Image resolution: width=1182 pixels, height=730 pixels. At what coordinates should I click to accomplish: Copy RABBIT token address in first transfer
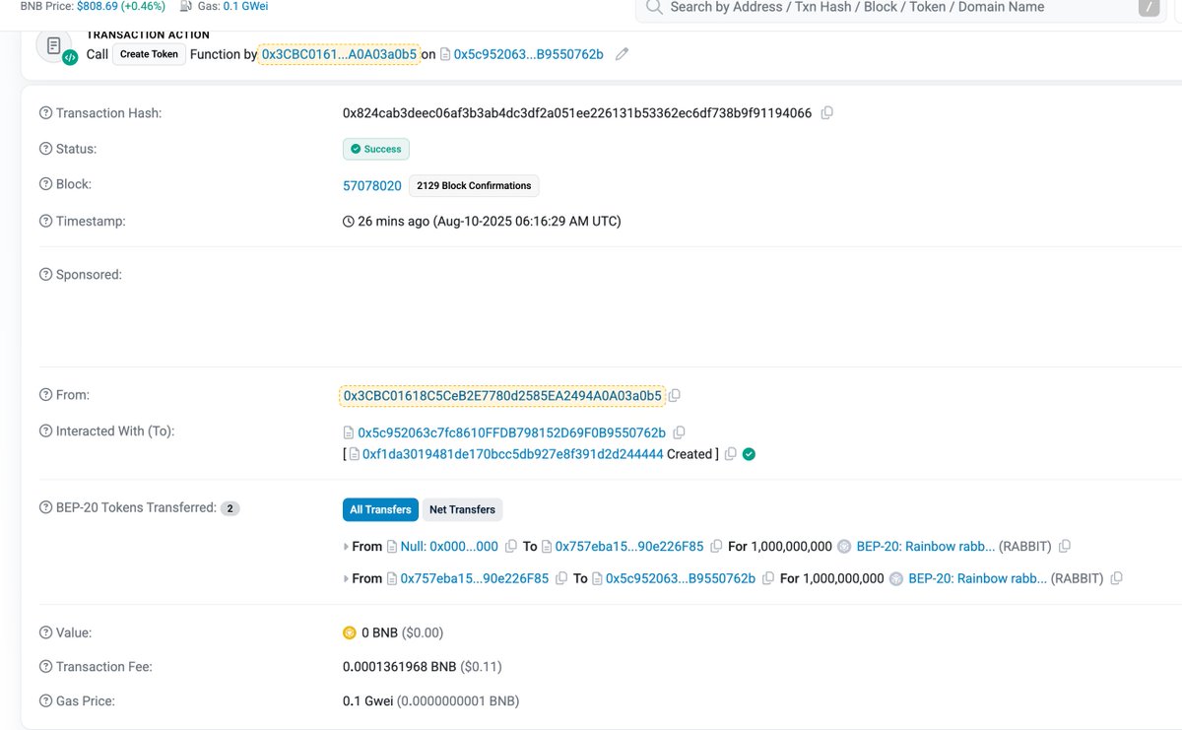point(1065,547)
